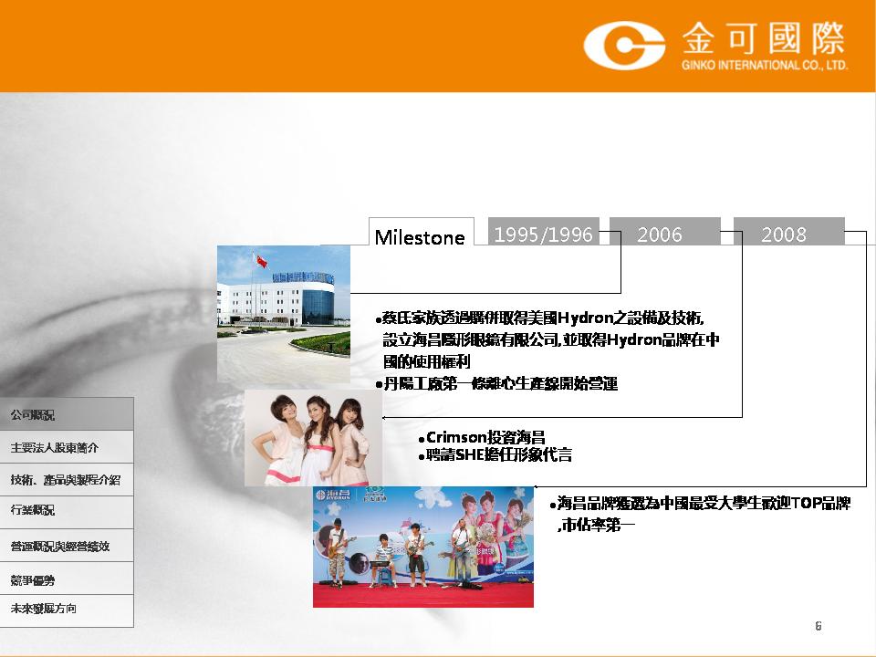The width and height of the screenshot is (876, 657).
Task: Select 公司概況 in the side menu
Action: coord(67,414)
